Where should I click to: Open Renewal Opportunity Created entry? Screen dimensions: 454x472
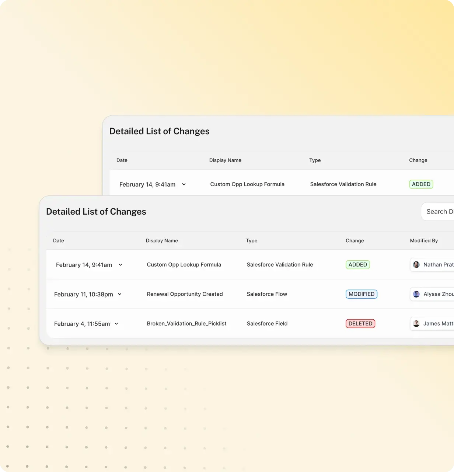[x=185, y=294]
